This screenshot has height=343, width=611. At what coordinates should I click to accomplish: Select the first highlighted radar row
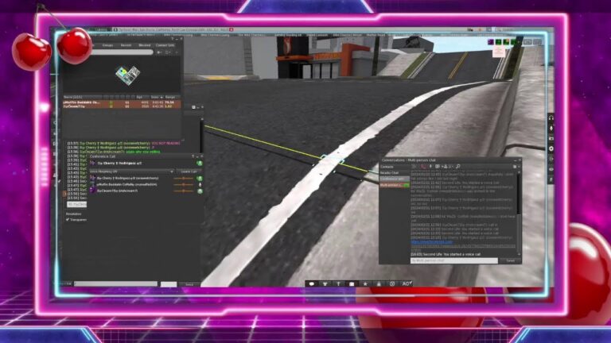point(122,102)
